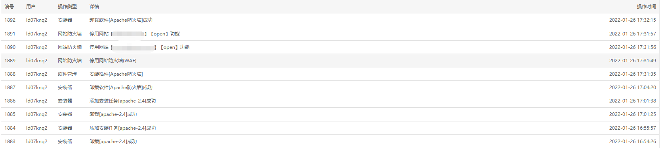Click the 安装插件[Apache防火墙] detail text
Viewport: 660px width, 151px height.
tap(116, 74)
